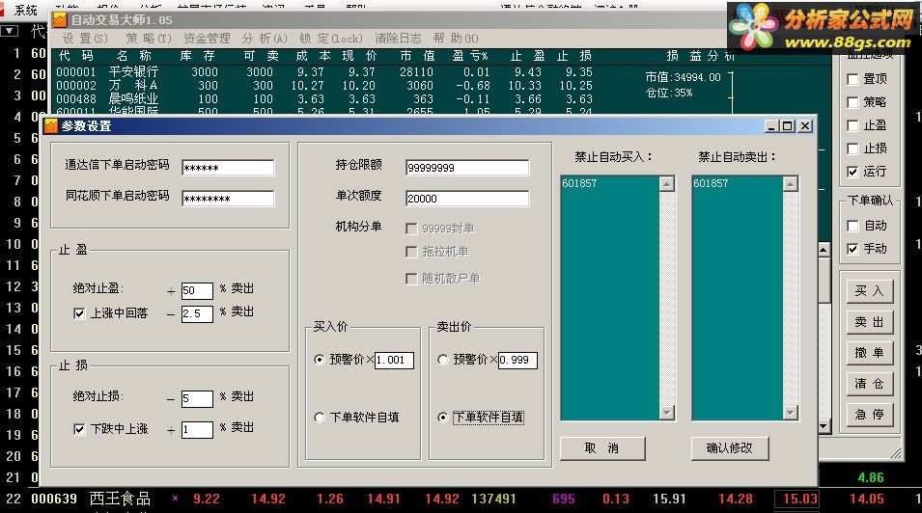Check the 止盈 option in right panel

pyautogui.click(x=852, y=125)
